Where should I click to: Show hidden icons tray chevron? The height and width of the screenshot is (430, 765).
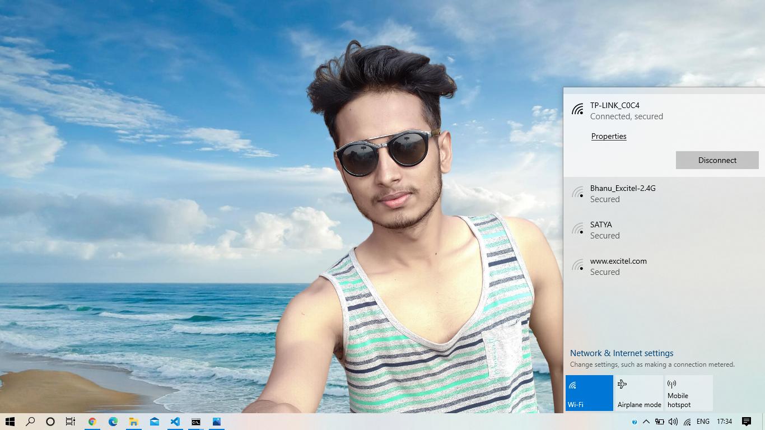tap(646, 422)
